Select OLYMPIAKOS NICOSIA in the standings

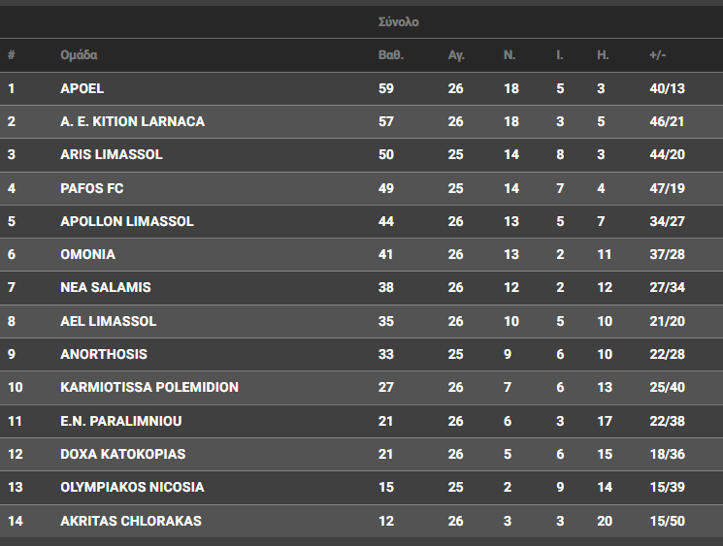132,487
